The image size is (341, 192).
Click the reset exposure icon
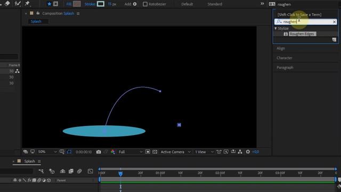(x=248, y=151)
